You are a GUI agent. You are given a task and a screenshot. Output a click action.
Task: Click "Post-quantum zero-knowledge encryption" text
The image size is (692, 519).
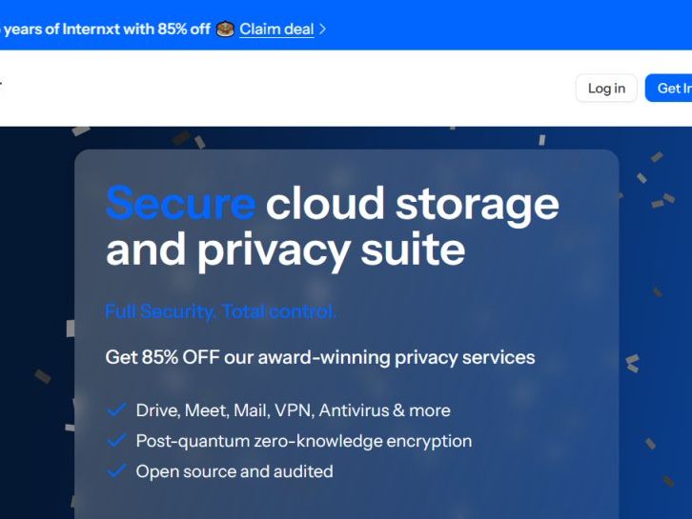303,441
